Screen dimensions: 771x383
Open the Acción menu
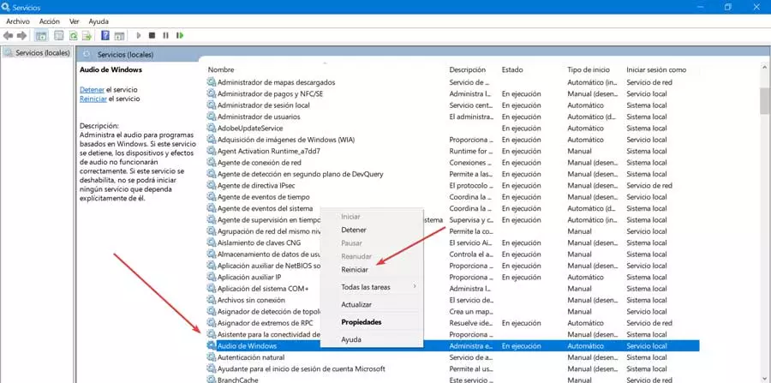[49, 21]
